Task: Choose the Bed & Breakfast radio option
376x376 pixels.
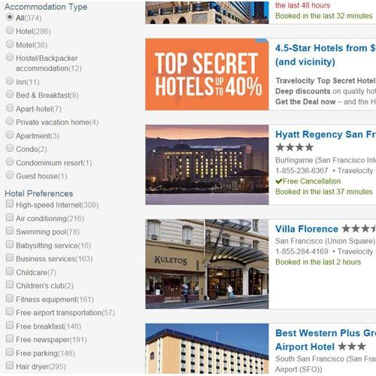Action: [10, 94]
